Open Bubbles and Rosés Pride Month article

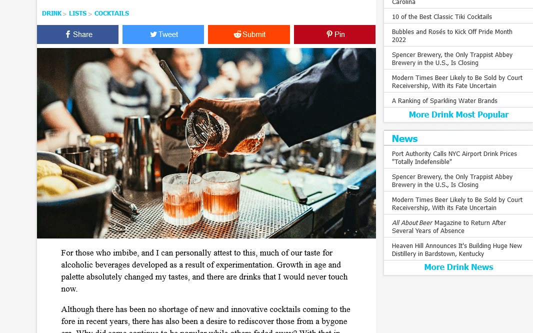point(452,35)
